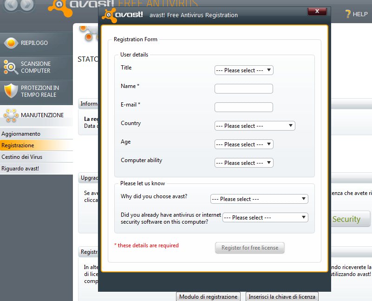Click the avast! logo in dialog title bar
This screenshot has width=372, height=301.
tap(122, 15)
